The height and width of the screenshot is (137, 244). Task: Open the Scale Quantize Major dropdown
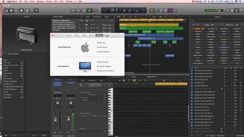click(x=97, y=116)
